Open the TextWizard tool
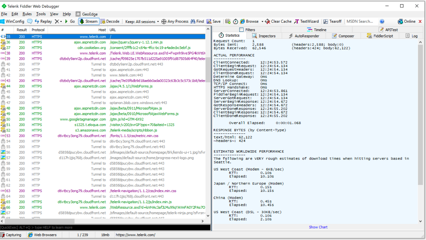Screen dimensions: 426x240 click(307, 21)
